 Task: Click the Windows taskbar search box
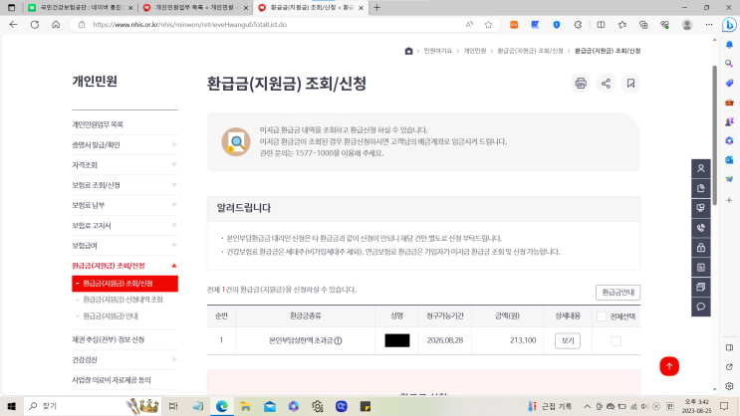click(94, 406)
